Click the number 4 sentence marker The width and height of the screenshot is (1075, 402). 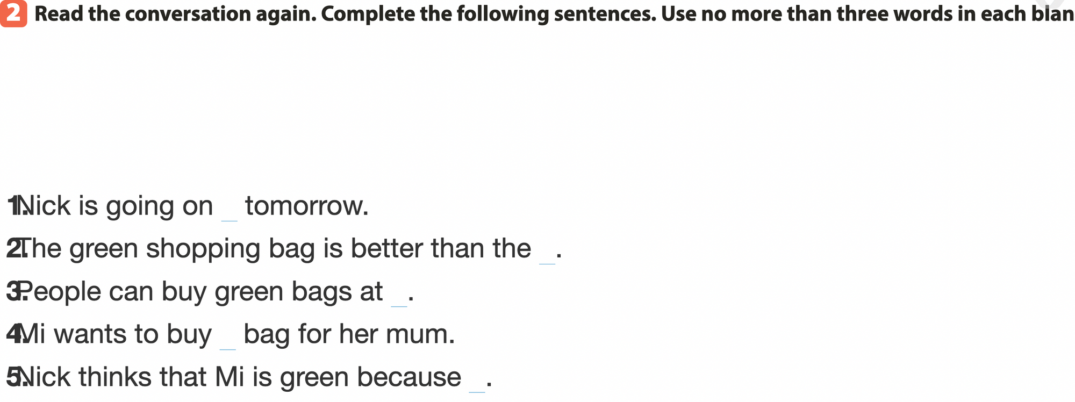click(x=12, y=334)
